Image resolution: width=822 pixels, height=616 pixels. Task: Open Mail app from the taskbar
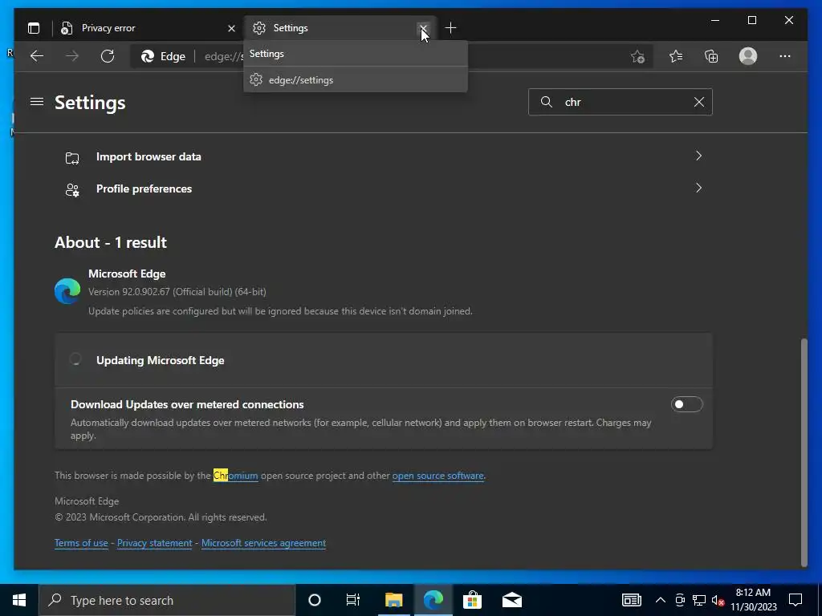[512, 600]
